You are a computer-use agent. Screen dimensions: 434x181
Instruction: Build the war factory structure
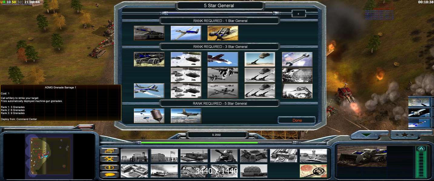point(284,155)
